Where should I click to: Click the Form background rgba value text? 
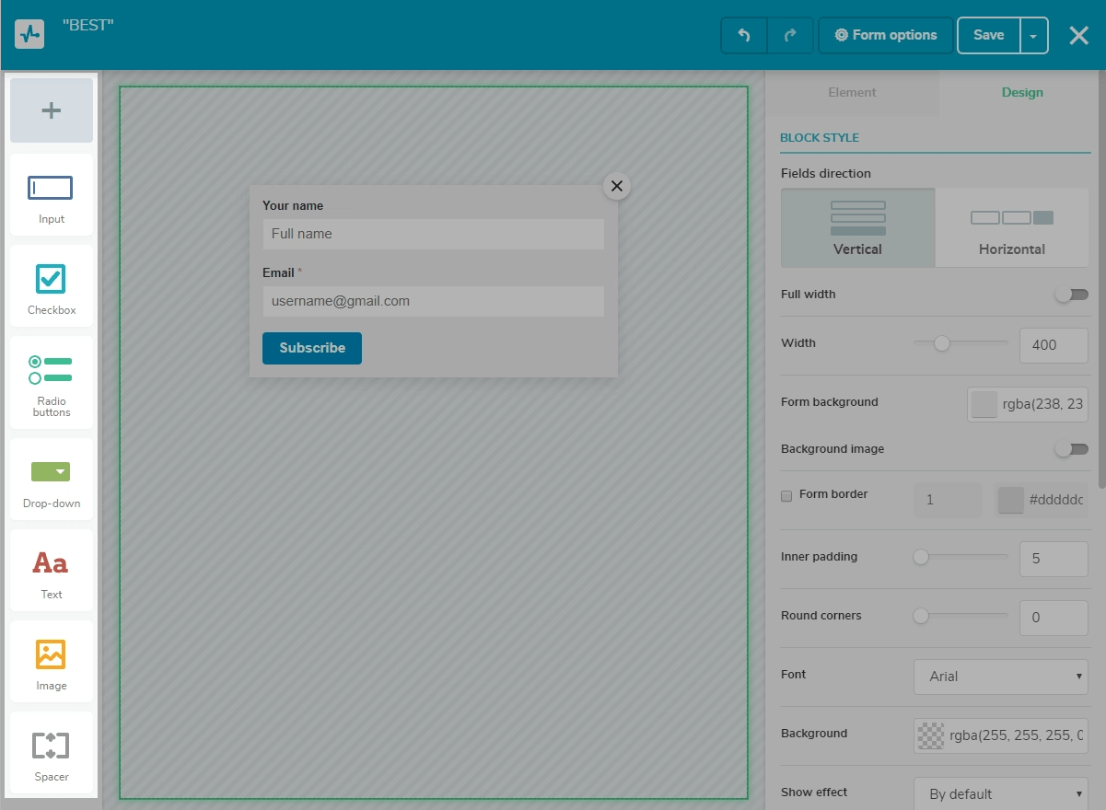1043,404
